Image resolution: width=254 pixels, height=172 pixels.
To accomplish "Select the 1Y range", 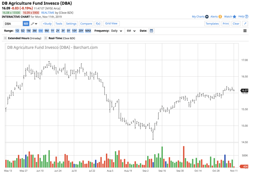I will point(52,31).
